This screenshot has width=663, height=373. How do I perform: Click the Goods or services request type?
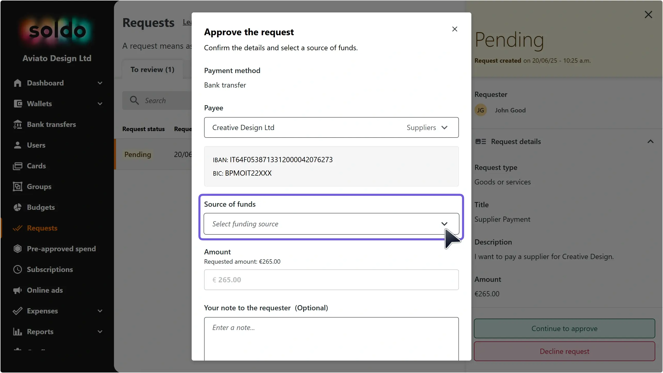click(x=502, y=182)
